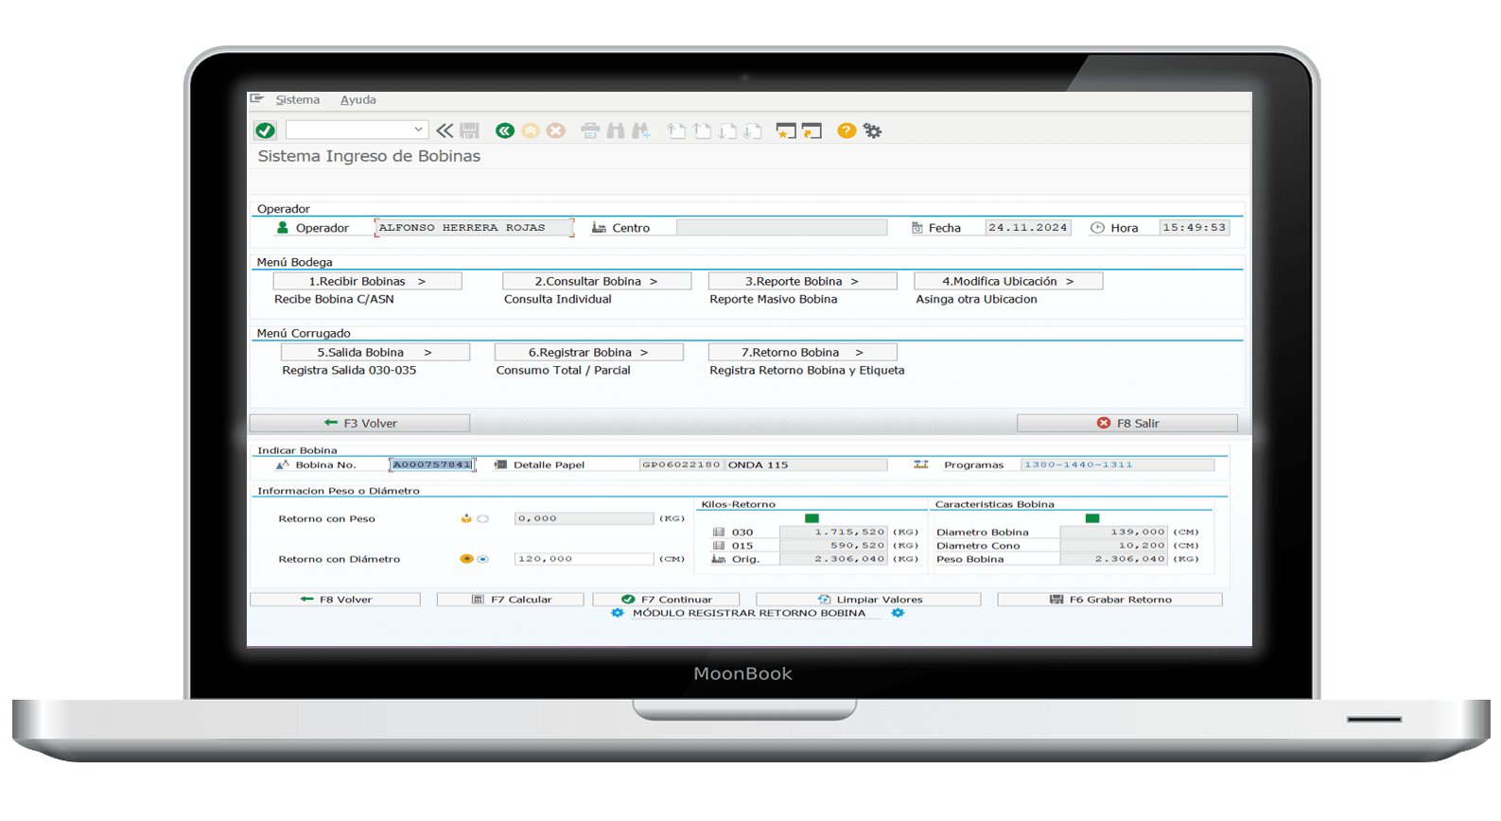Click the Orig. kilos value field
The height and width of the screenshot is (821, 1501).
click(833, 559)
